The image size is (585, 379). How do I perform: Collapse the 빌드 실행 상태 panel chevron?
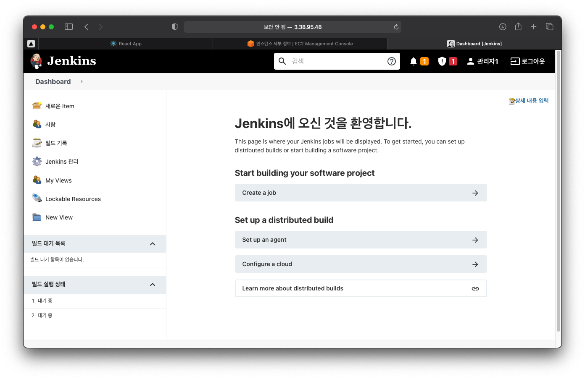153,285
